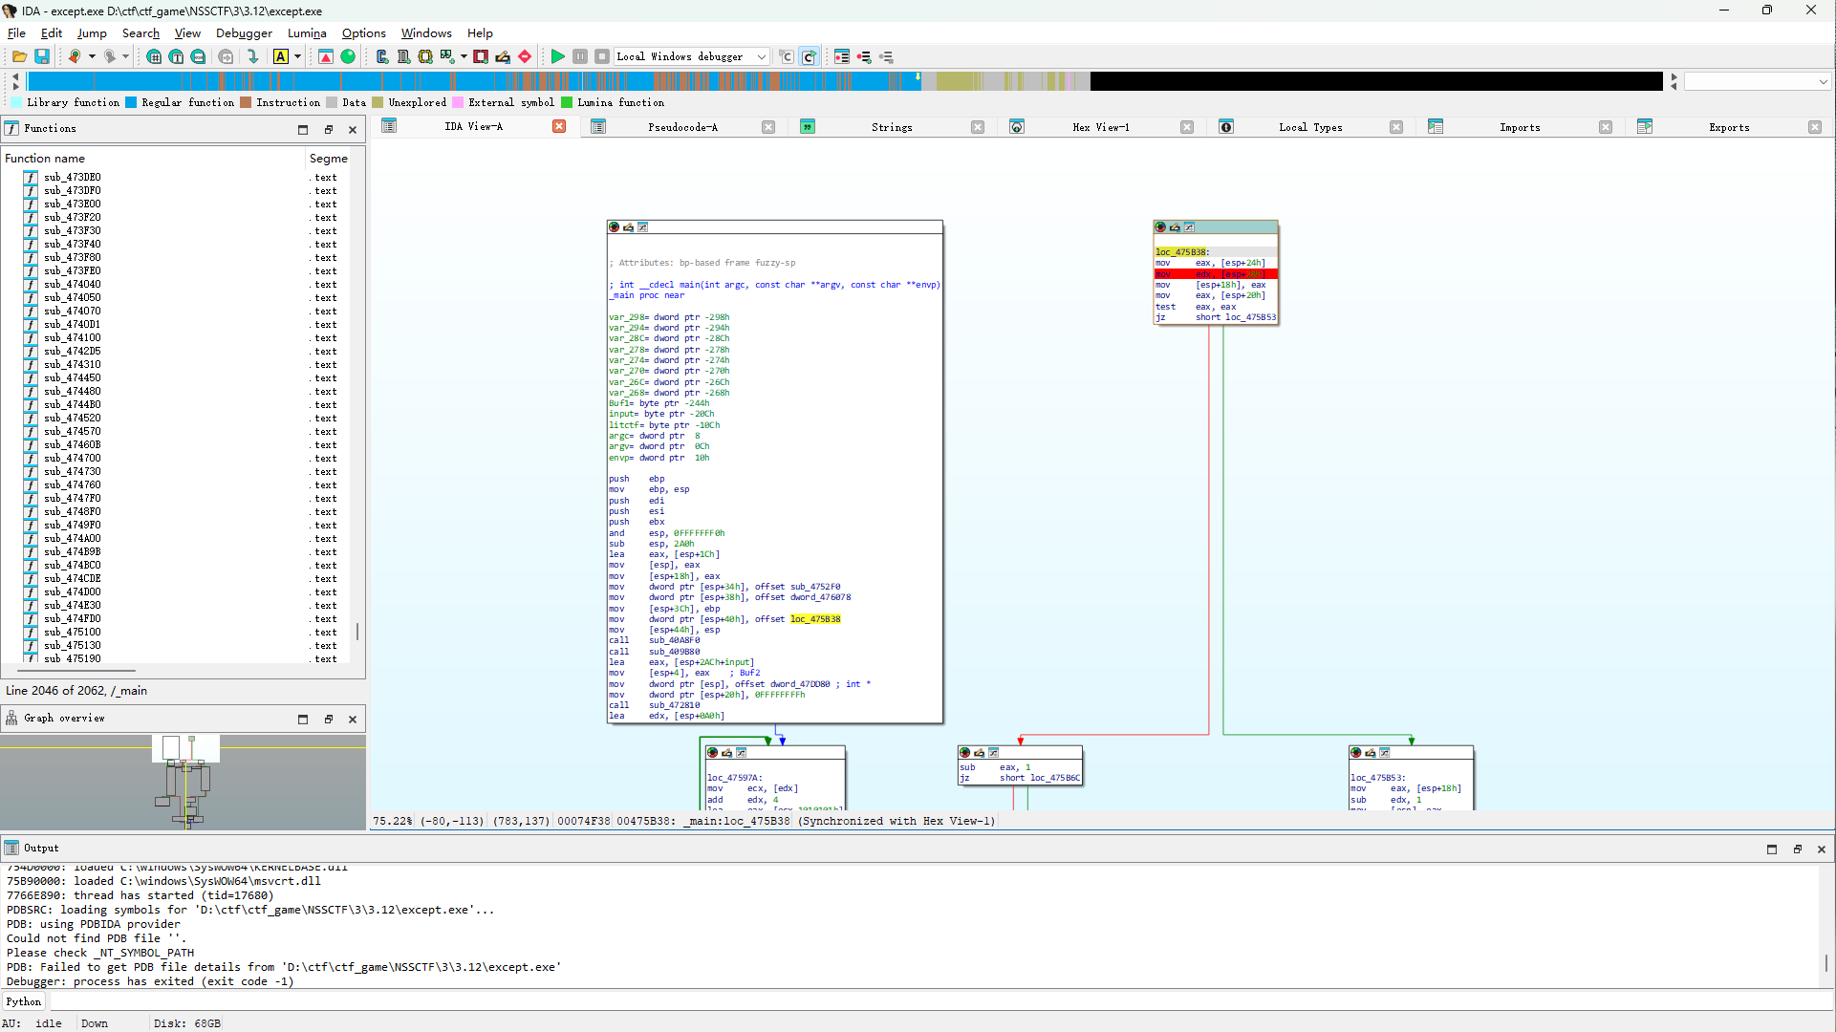Select sub_474040 in the function list
Image resolution: width=1836 pixels, height=1032 pixels.
[x=72, y=285]
